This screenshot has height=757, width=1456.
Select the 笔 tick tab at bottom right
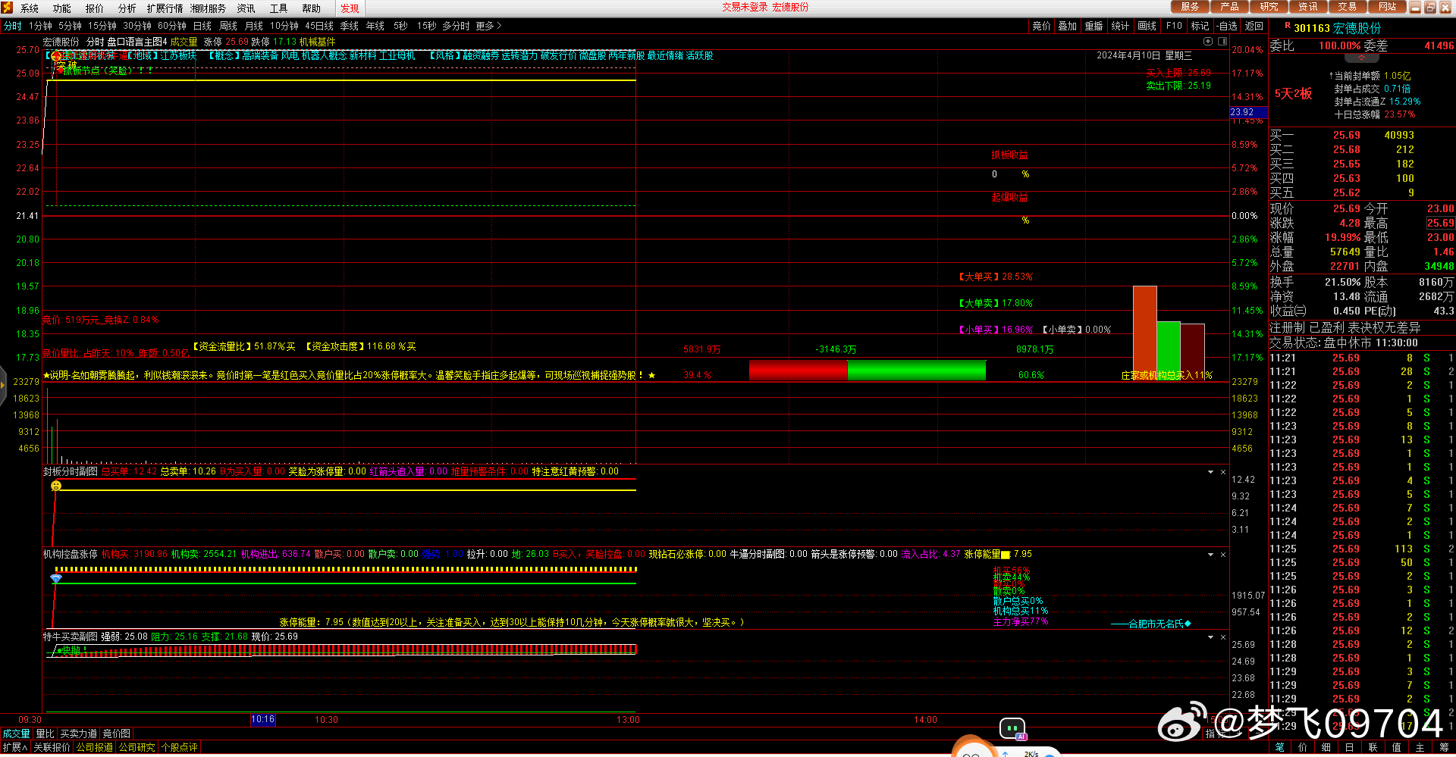pos(1280,747)
